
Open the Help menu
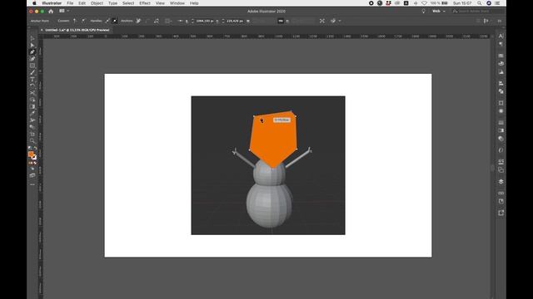coord(194,3)
